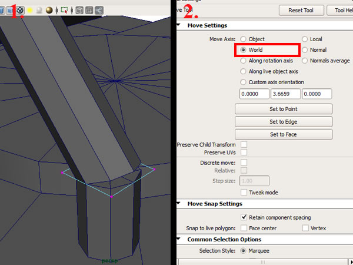This screenshot has height=265, width=353.
Task: Set Move Axis to Local
Action: point(305,39)
